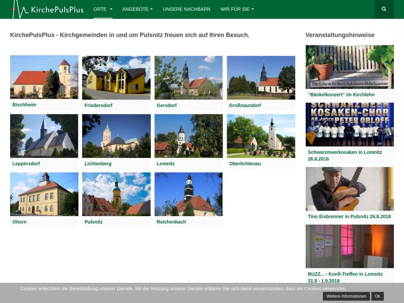Expand the ORTE dropdown menu

103,9
